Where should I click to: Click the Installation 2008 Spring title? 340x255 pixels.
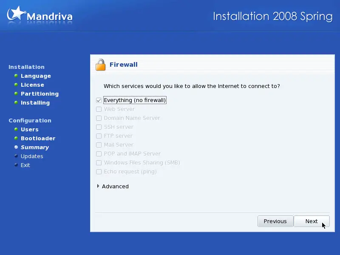(x=273, y=17)
